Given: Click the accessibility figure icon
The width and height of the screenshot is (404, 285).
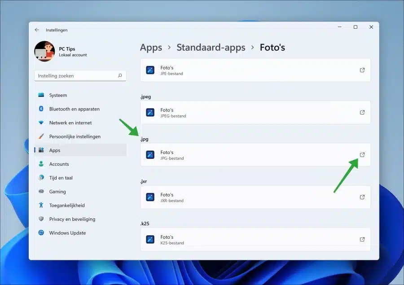Looking at the screenshot, I should pos(41,205).
